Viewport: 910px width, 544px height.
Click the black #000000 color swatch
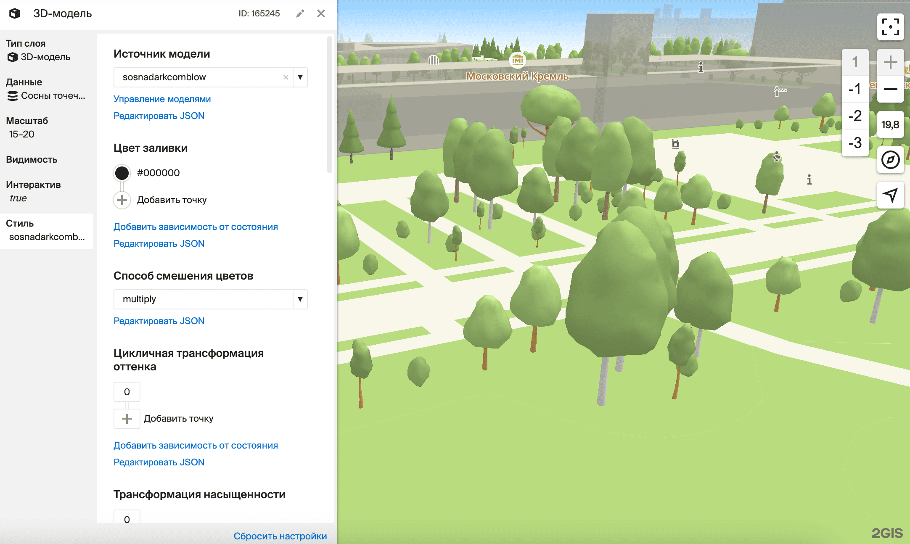[x=122, y=172]
